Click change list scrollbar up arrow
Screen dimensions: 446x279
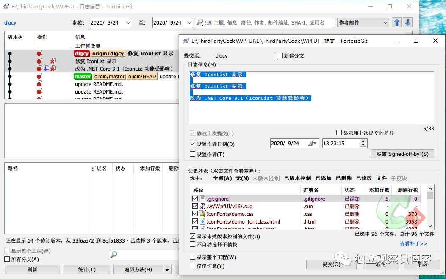tap(430, 188)
